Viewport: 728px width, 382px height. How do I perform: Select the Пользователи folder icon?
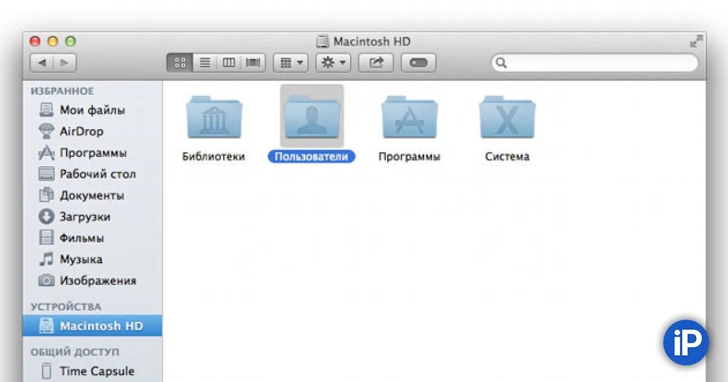click(x=312, y=116)
